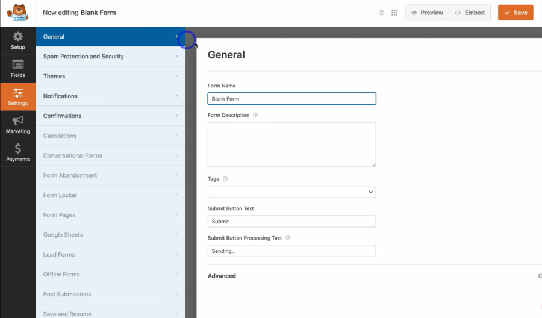Image resolution: width=542 pixels, height=318 pixels.
Task: Click the 'Now editing Blank Form' title
Action: pos(79,13)
